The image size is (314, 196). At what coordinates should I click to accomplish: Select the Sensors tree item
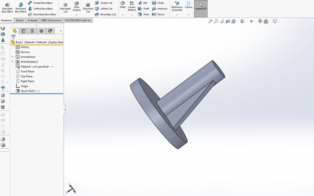(23, 52)
